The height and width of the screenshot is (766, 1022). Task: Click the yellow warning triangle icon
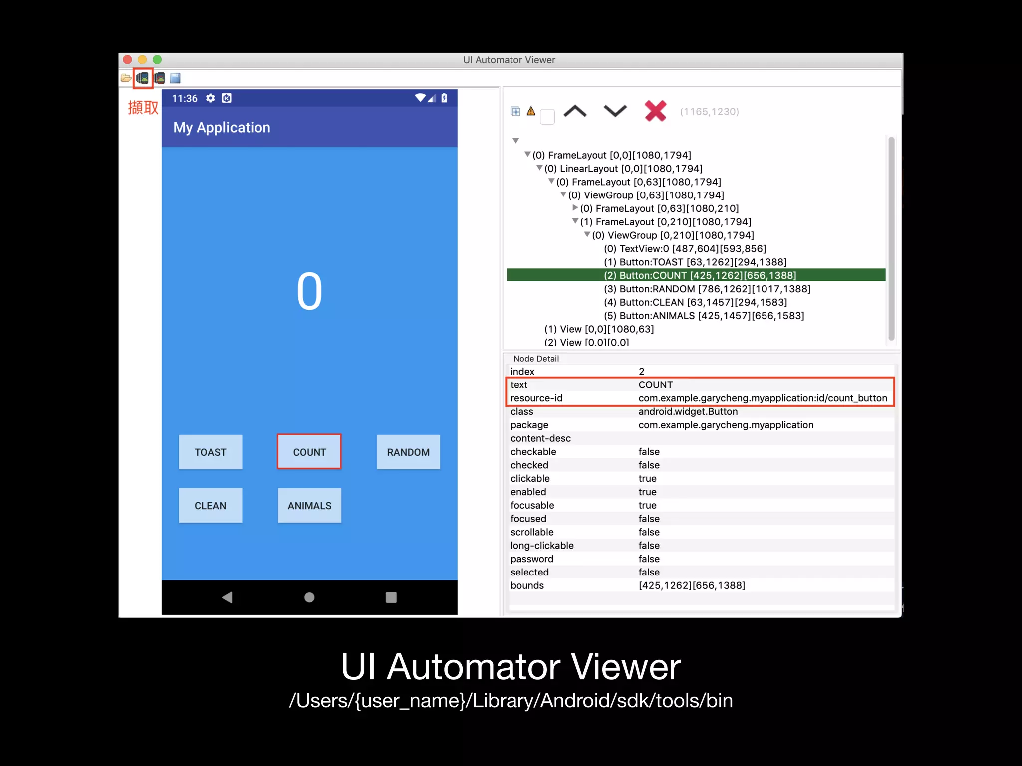531,111
